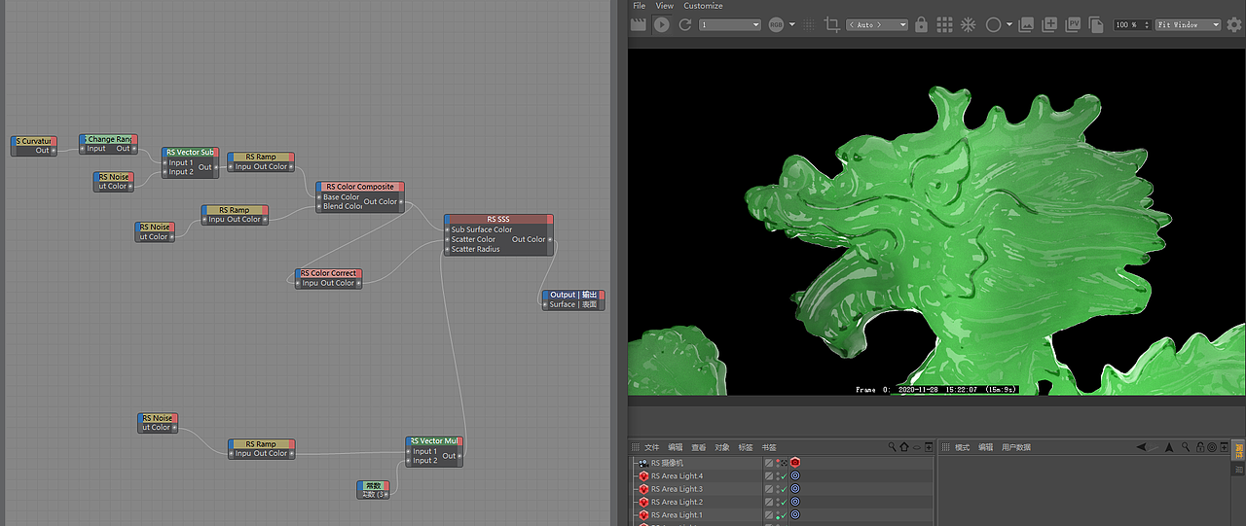
Task: Click the object manager search magnifier icon
Action: [893, 447]
